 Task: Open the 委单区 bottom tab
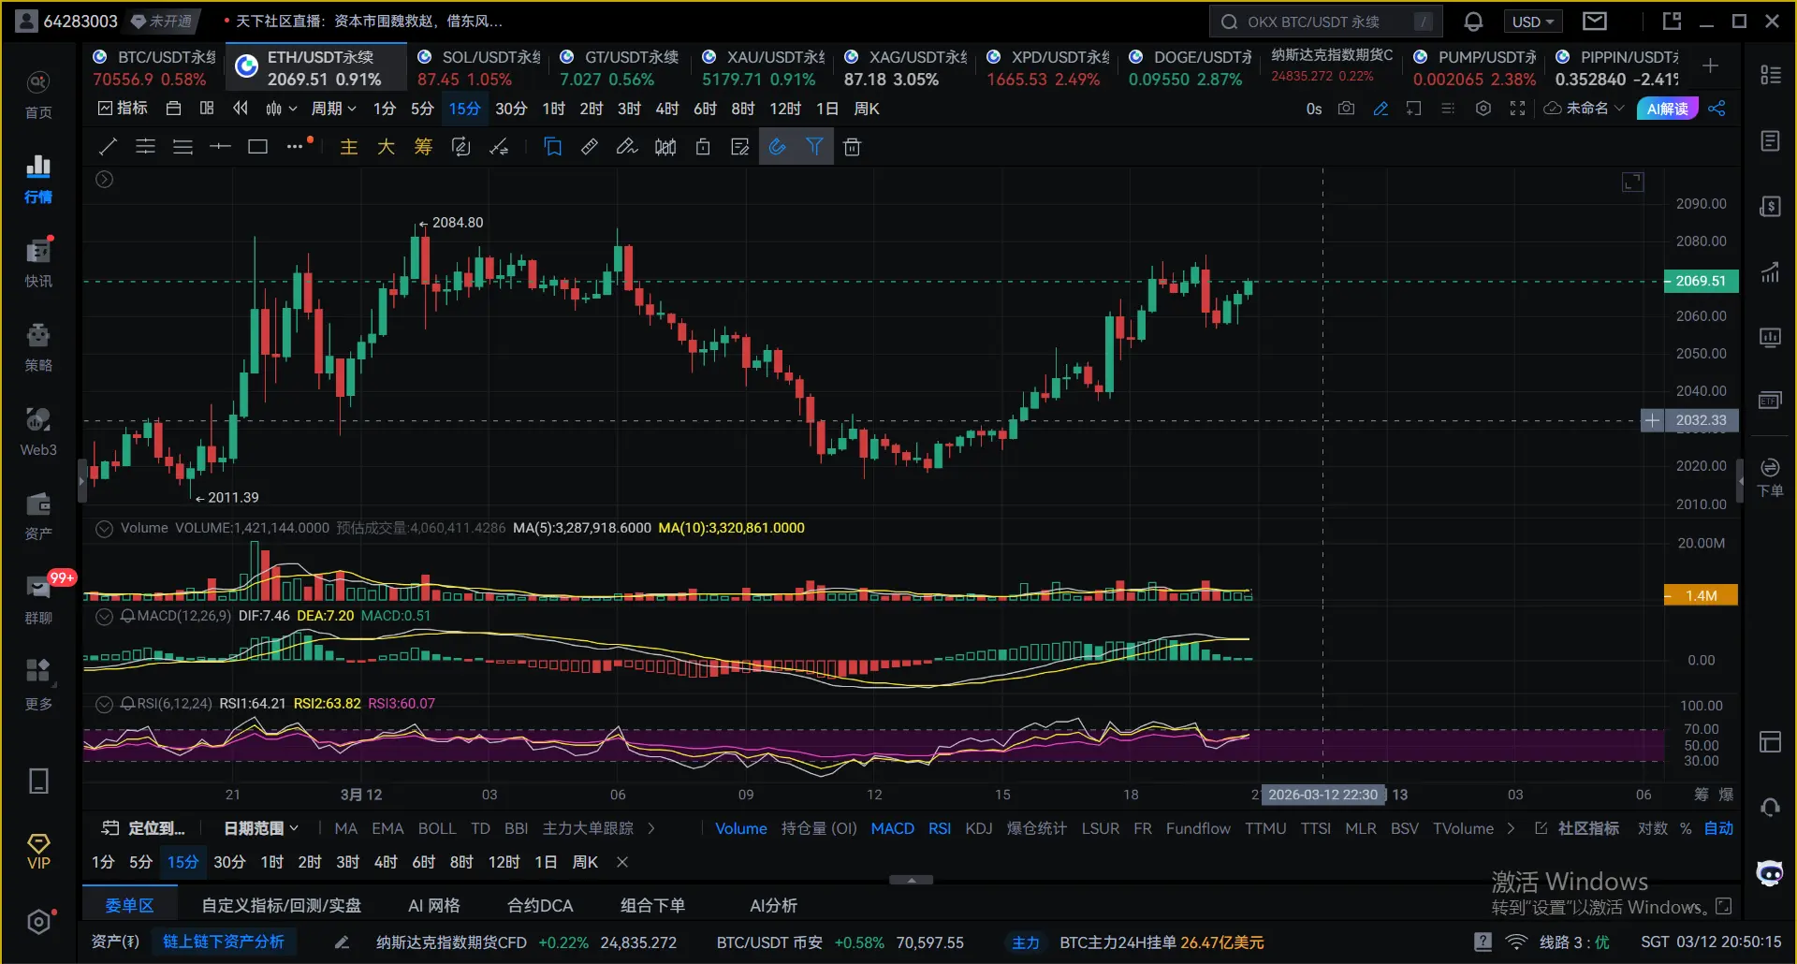click(129, 905)
